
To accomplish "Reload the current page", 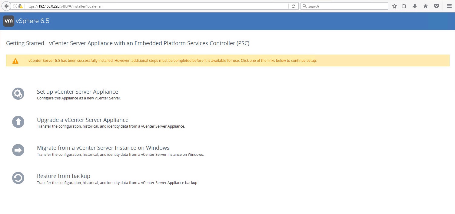I will pos(293,6).
